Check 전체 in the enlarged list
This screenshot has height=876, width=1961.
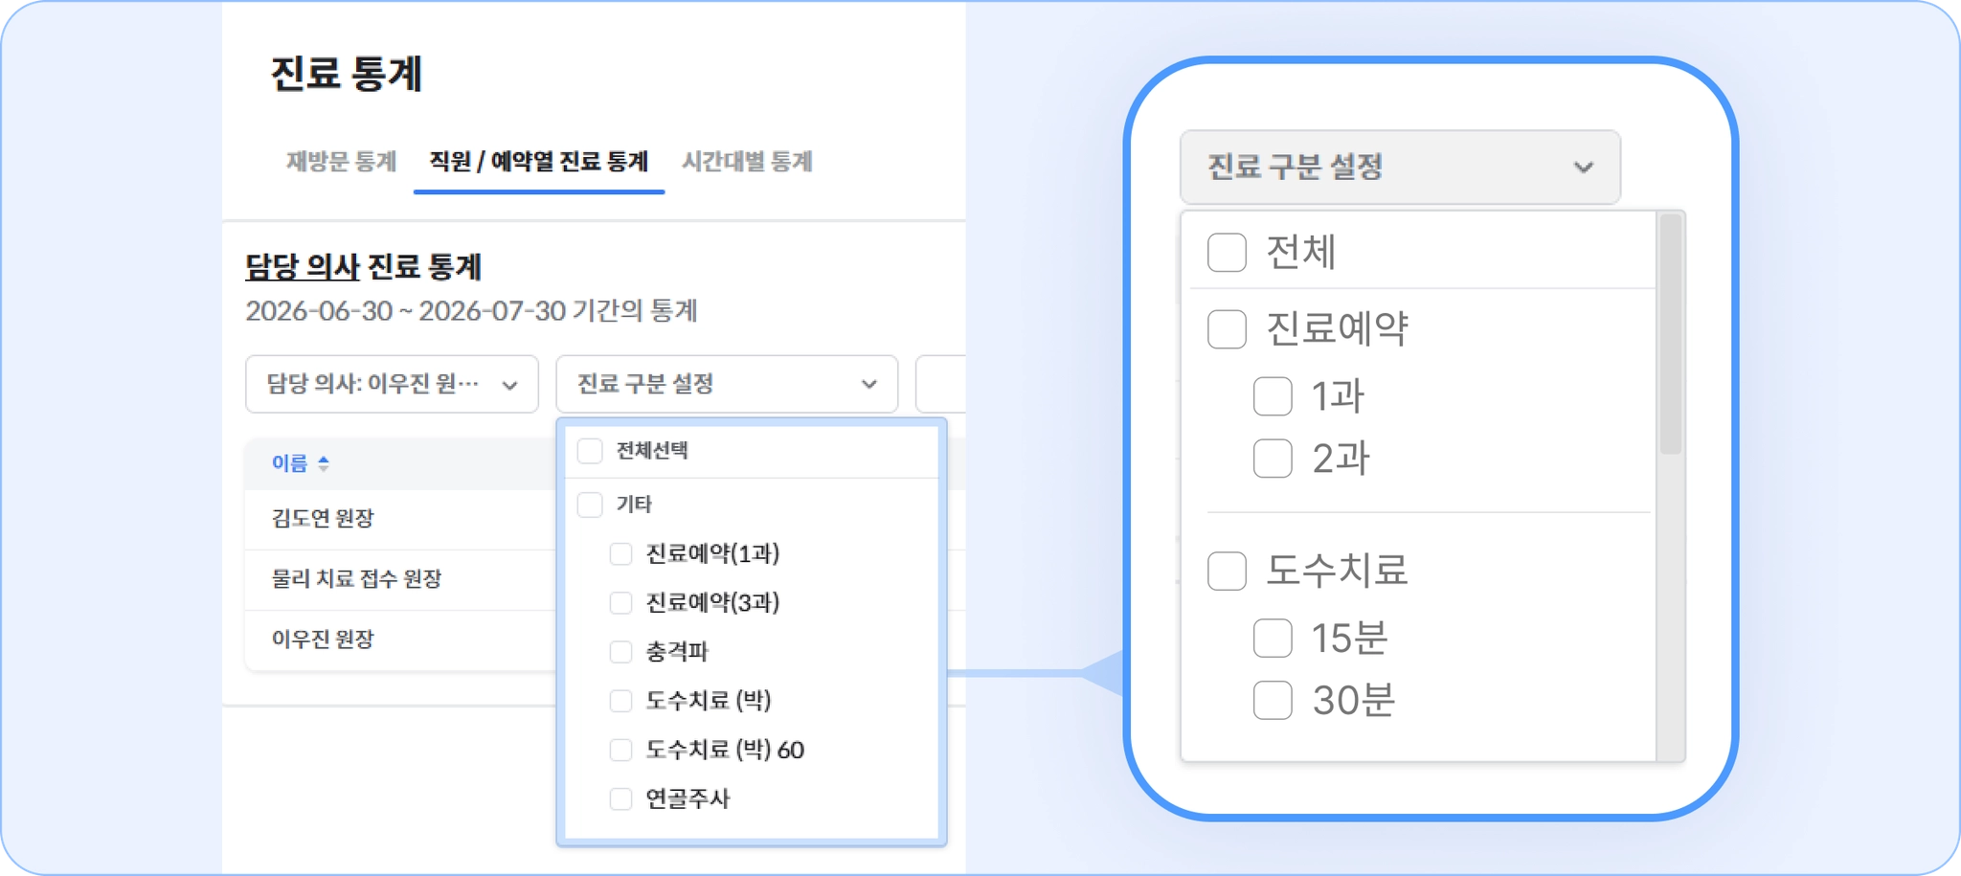[1227, 253]
